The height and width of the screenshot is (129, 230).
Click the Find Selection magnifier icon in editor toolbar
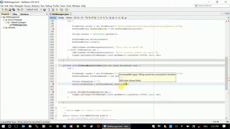point(87,18)
